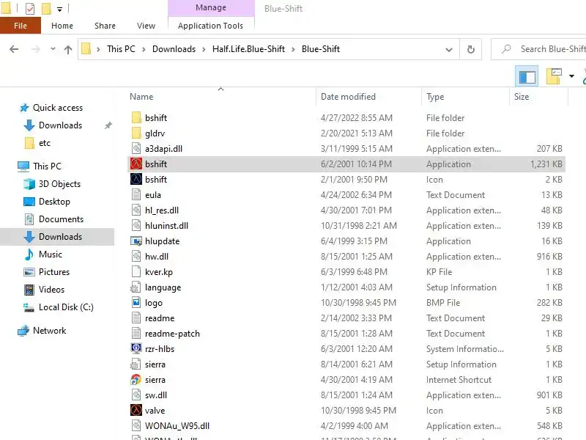Screen dimensions: 586x440
Task: Open Documents in sidebar
Action: pos(61,219)
